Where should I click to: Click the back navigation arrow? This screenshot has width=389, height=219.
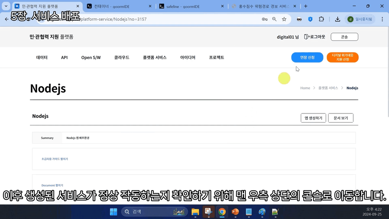tap(7, 19)
